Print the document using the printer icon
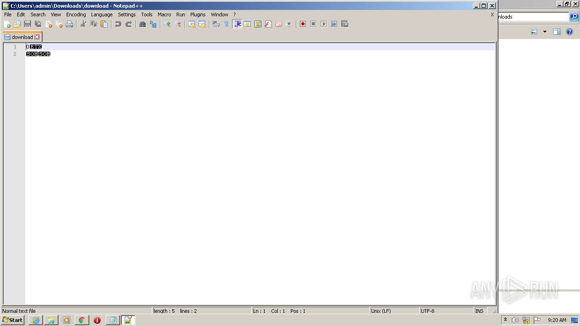The height and width of the screenshot is (326, 580). (x=69, y=24)
